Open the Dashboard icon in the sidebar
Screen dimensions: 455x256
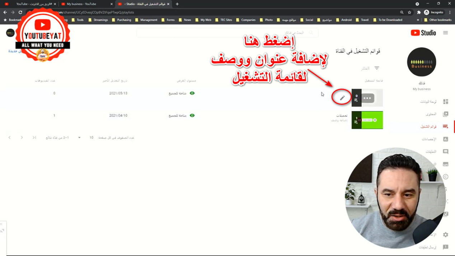tap(445, 102)
